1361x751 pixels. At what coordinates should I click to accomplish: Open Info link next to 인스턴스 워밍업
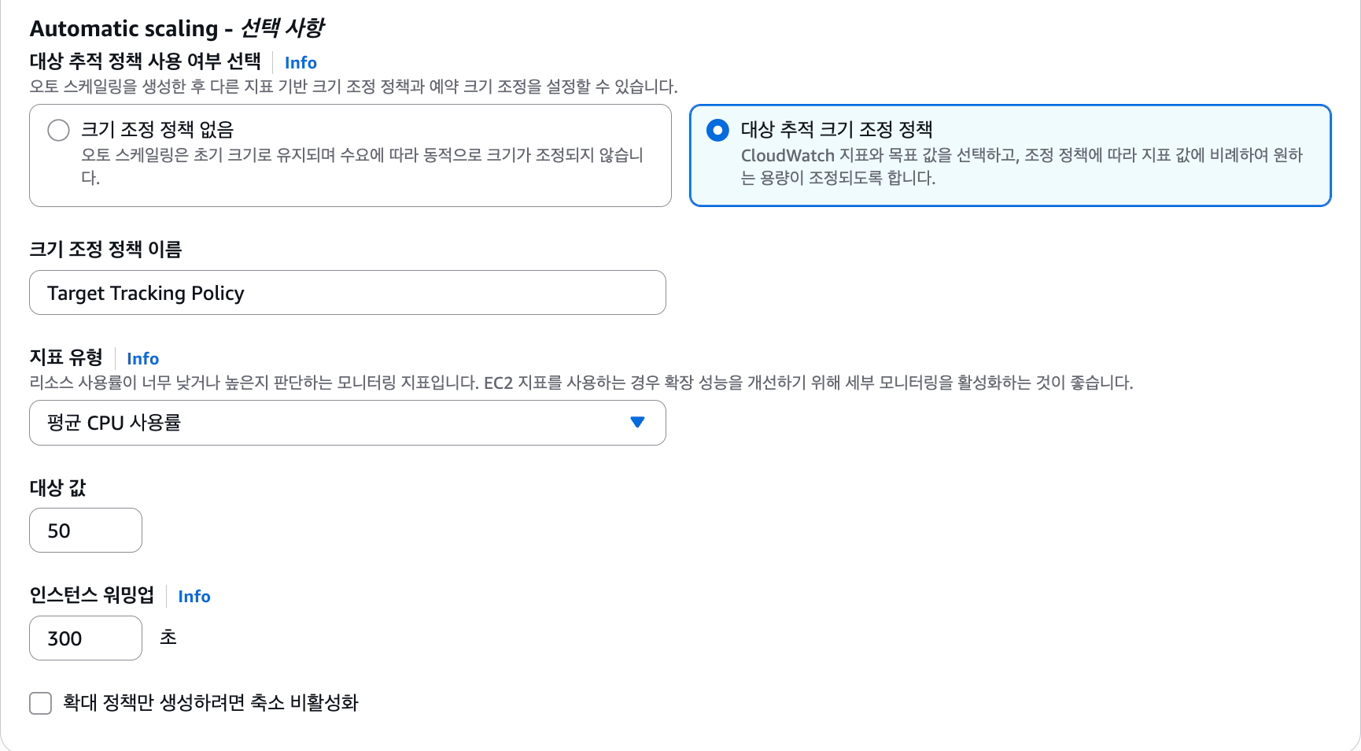(x=194, y=597)
